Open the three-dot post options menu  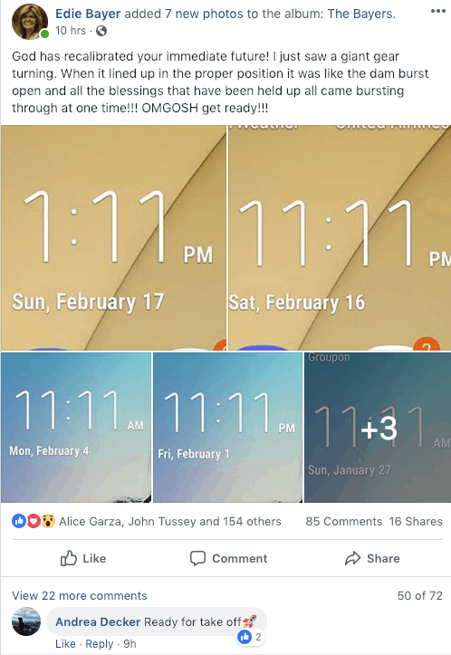click(x=437, y=11)
